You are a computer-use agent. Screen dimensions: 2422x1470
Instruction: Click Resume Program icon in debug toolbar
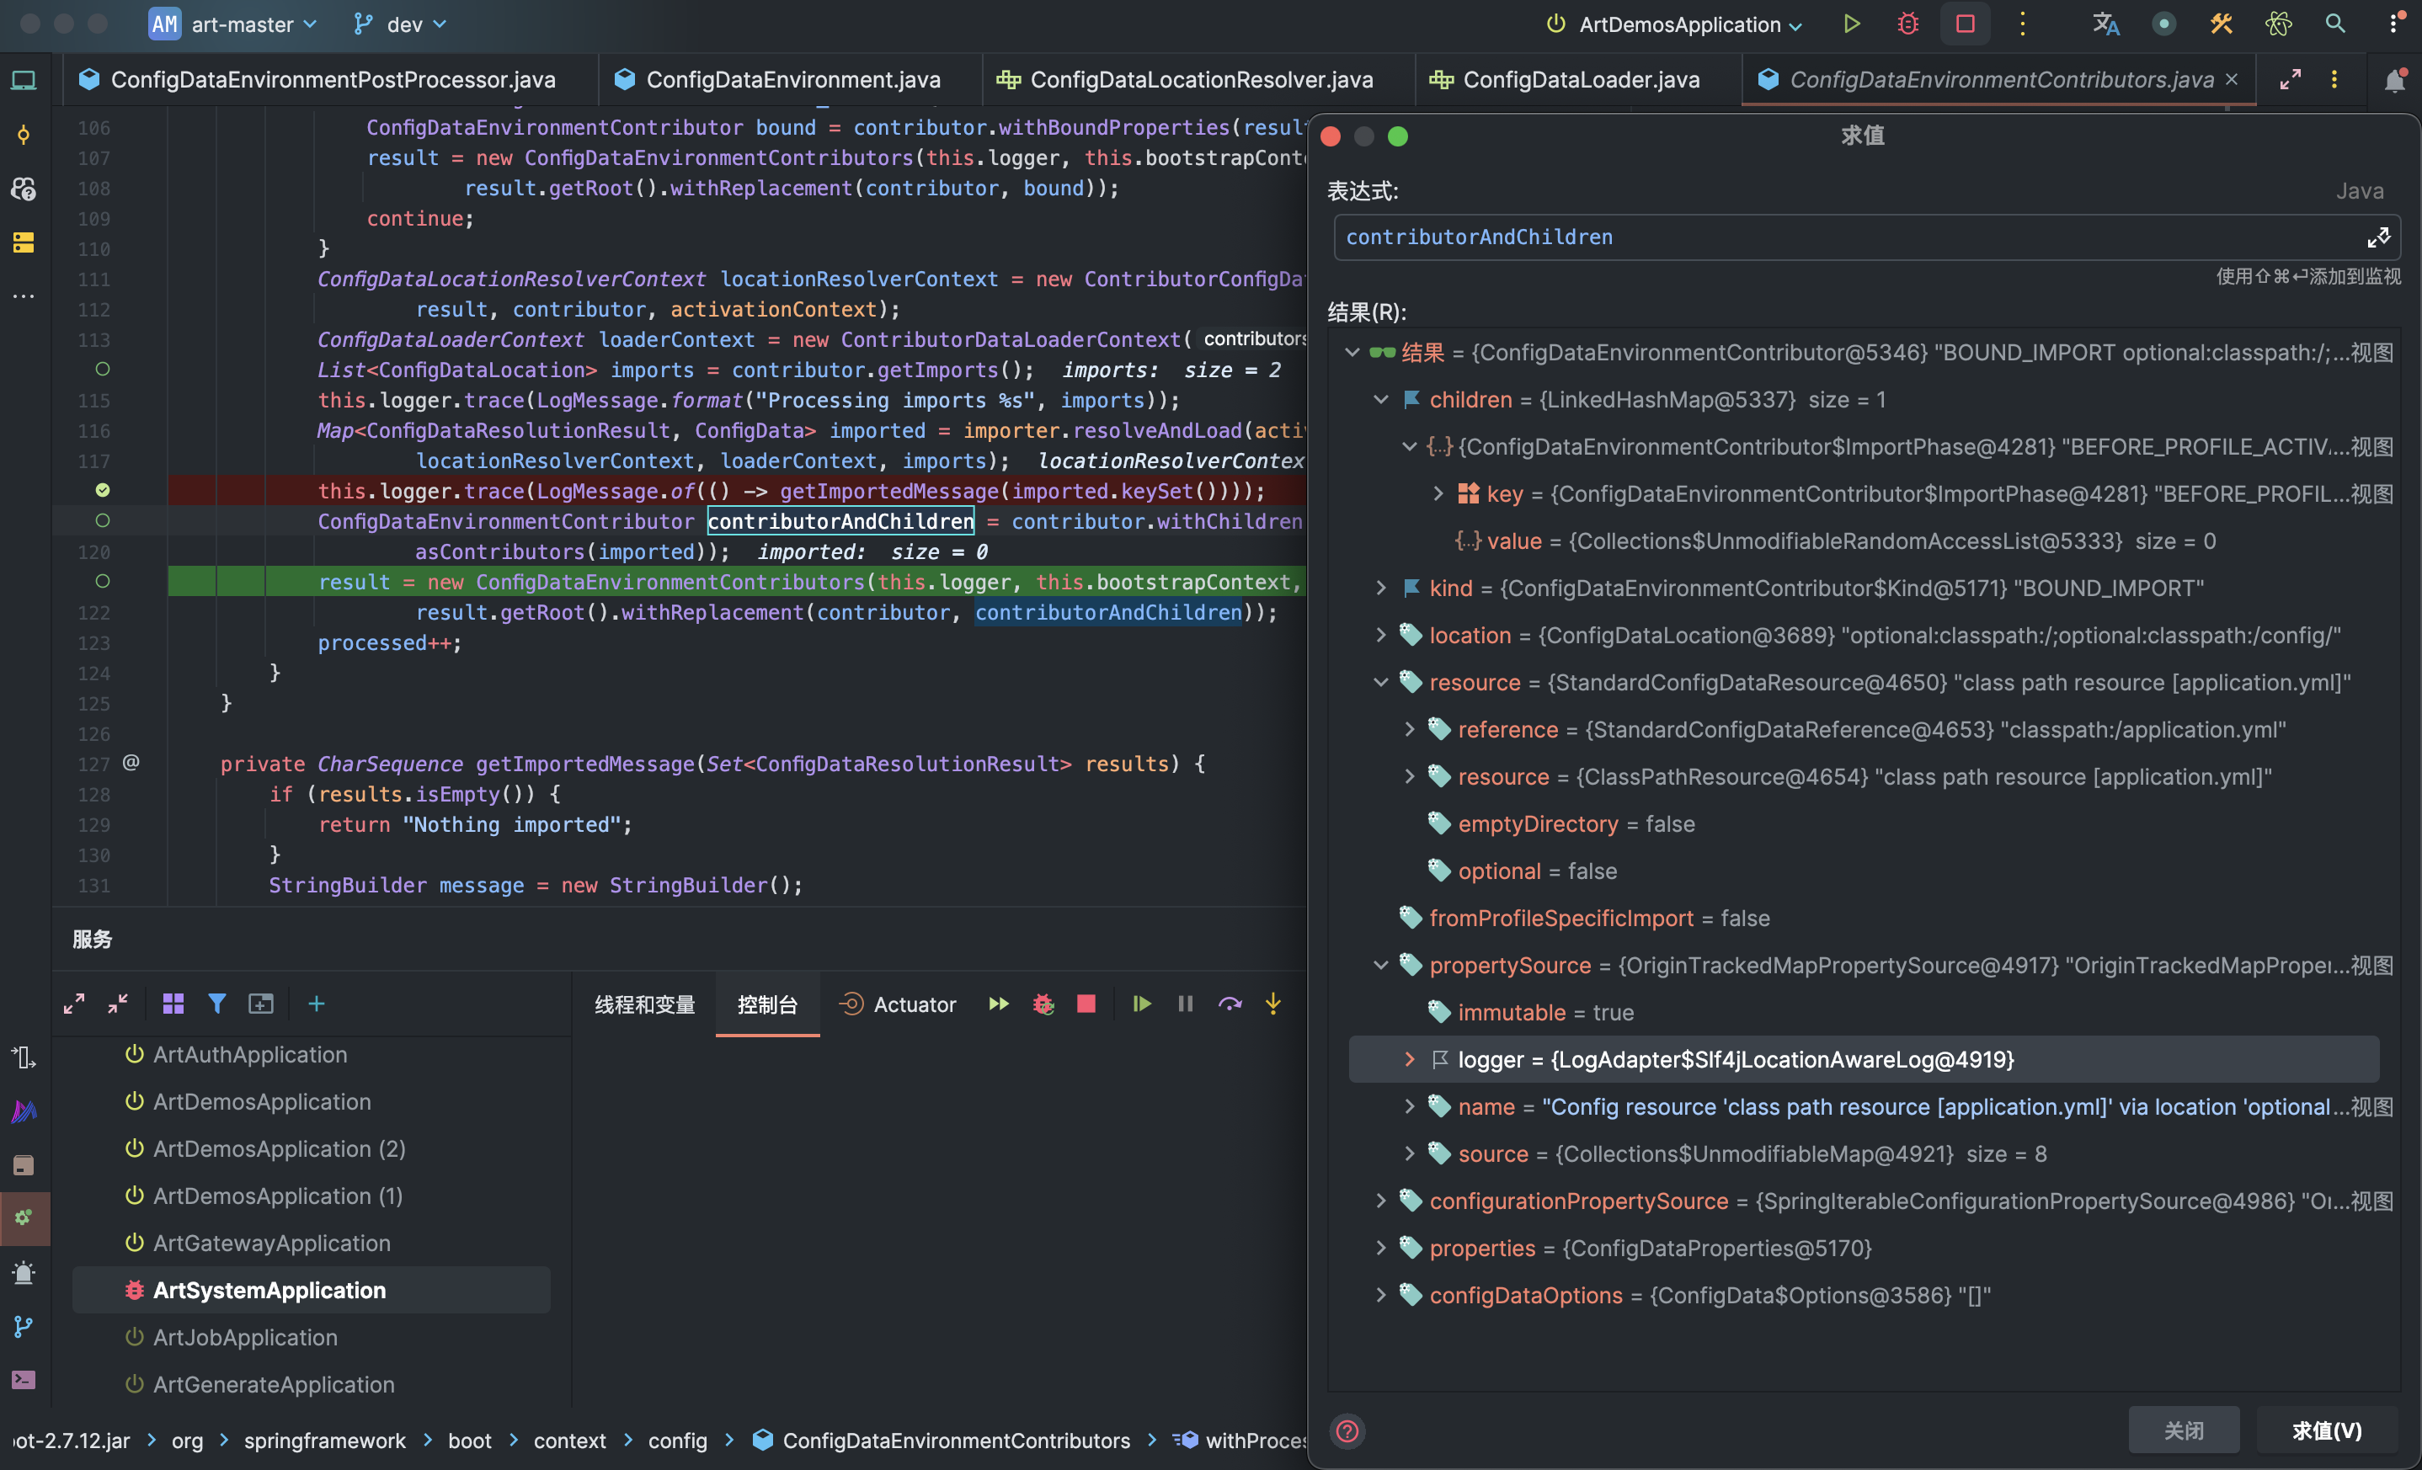[1141, 1004]
